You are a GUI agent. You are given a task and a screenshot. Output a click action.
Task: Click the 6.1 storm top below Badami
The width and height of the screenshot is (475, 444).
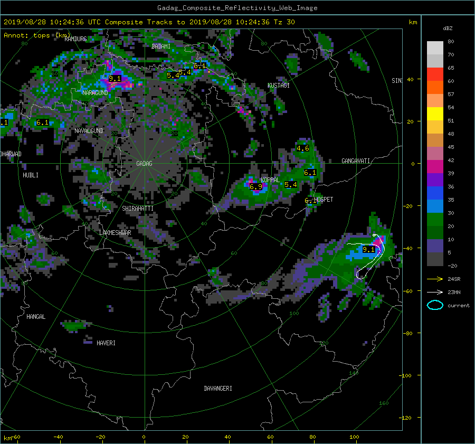(x=199, y=66)
